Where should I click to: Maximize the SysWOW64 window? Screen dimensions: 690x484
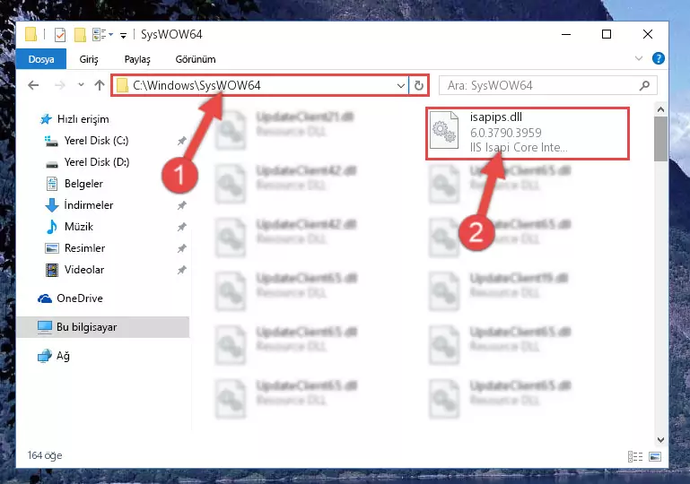point(607,34)
